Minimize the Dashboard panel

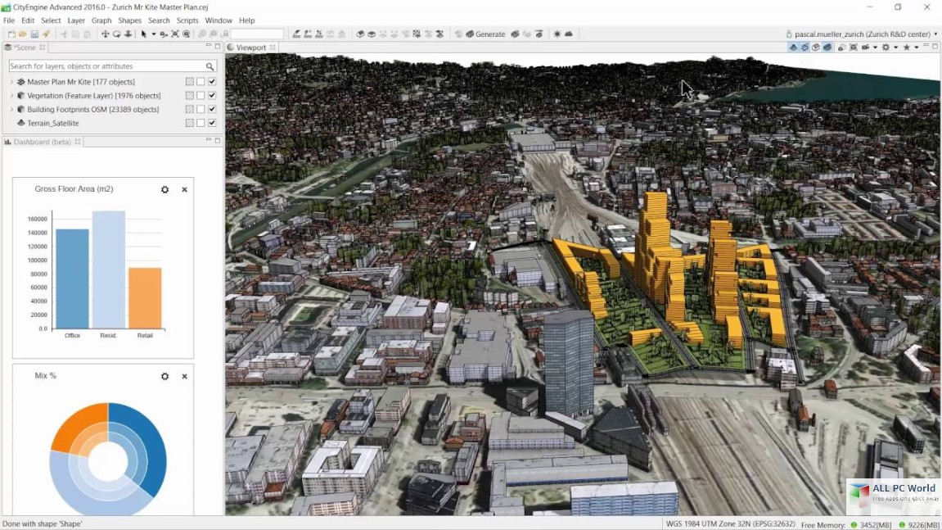(x=209, y=140)
